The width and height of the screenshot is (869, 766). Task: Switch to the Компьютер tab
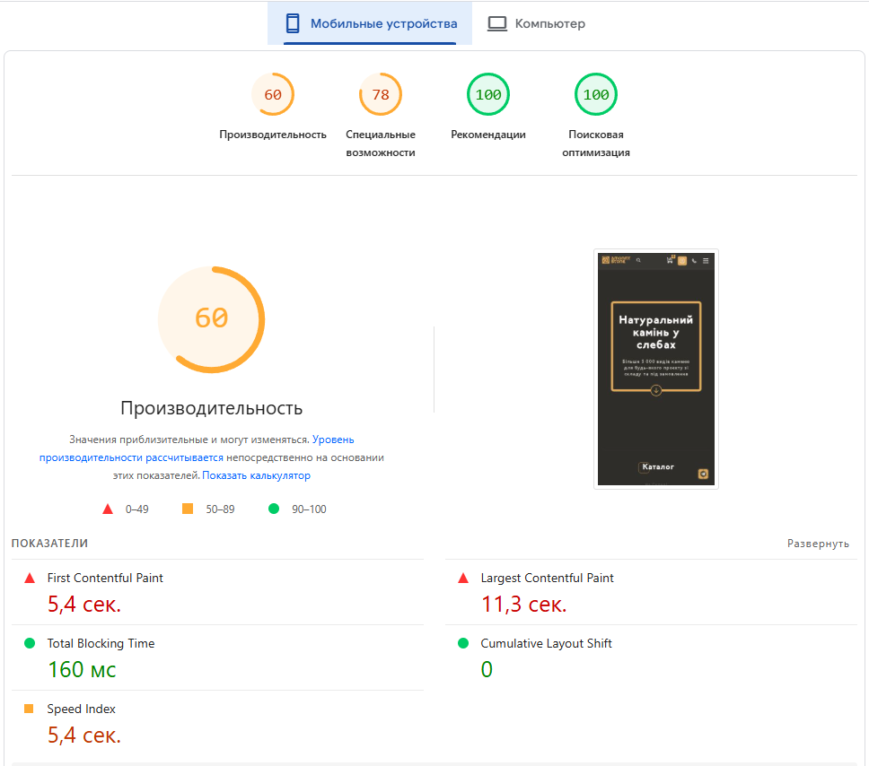[536, 23]
